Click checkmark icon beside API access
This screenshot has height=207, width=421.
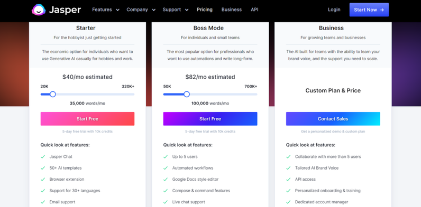click(x=288, y=179)
